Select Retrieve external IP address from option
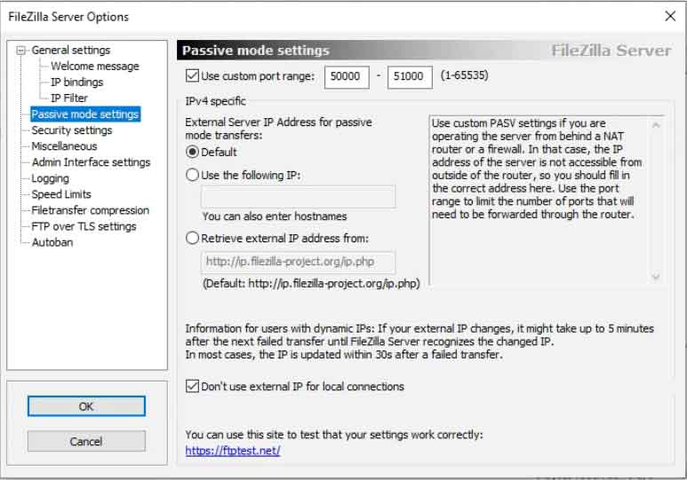Image resolution: width=687 pixels, height=480 pixels. pyautogui.click(x=192, y=239)
